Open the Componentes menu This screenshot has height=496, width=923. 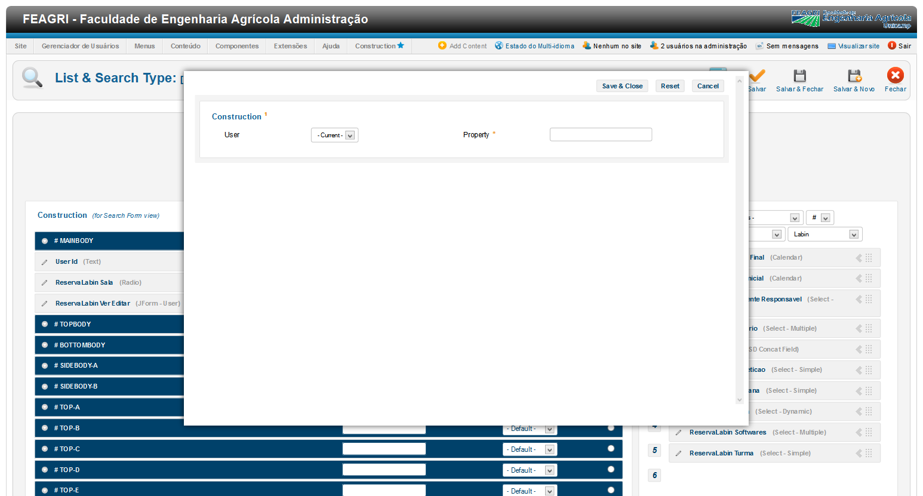pos(237,46)
